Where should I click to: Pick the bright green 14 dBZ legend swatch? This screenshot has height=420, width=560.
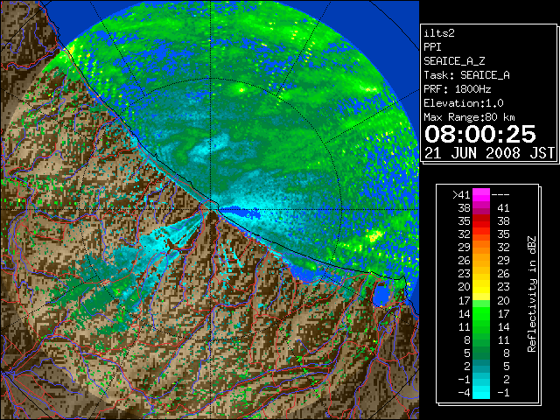(481, 313)
